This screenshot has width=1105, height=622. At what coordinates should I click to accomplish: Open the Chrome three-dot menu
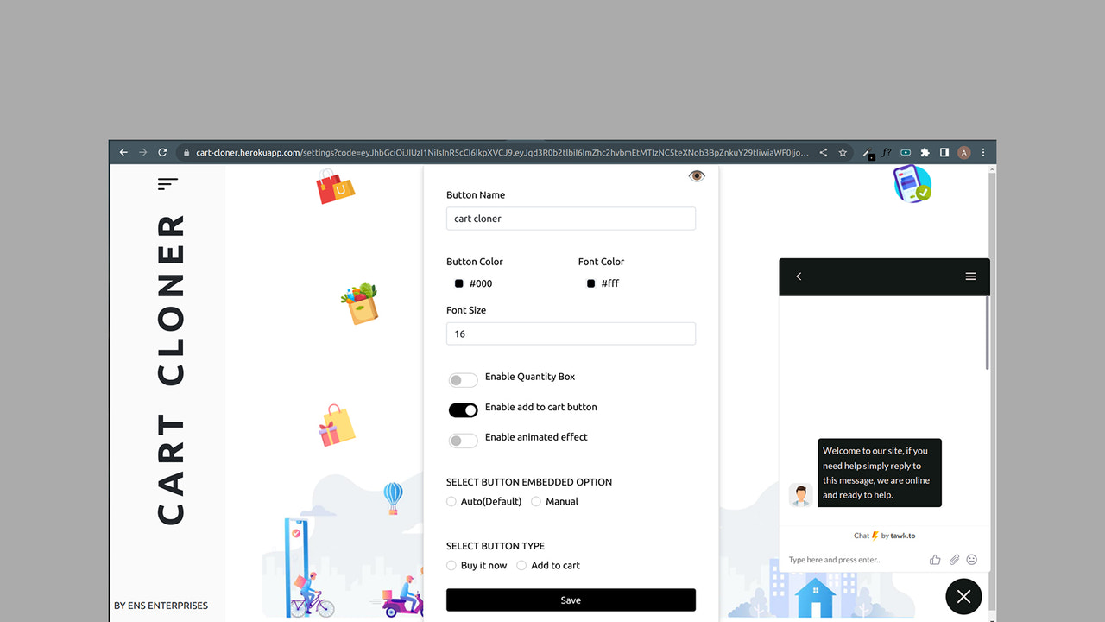tap(983, 152)
